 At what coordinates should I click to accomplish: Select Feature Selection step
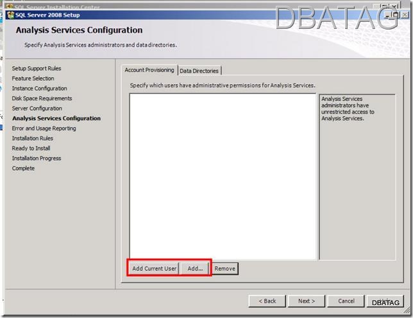pyautogui.click(x=33, y=78)
